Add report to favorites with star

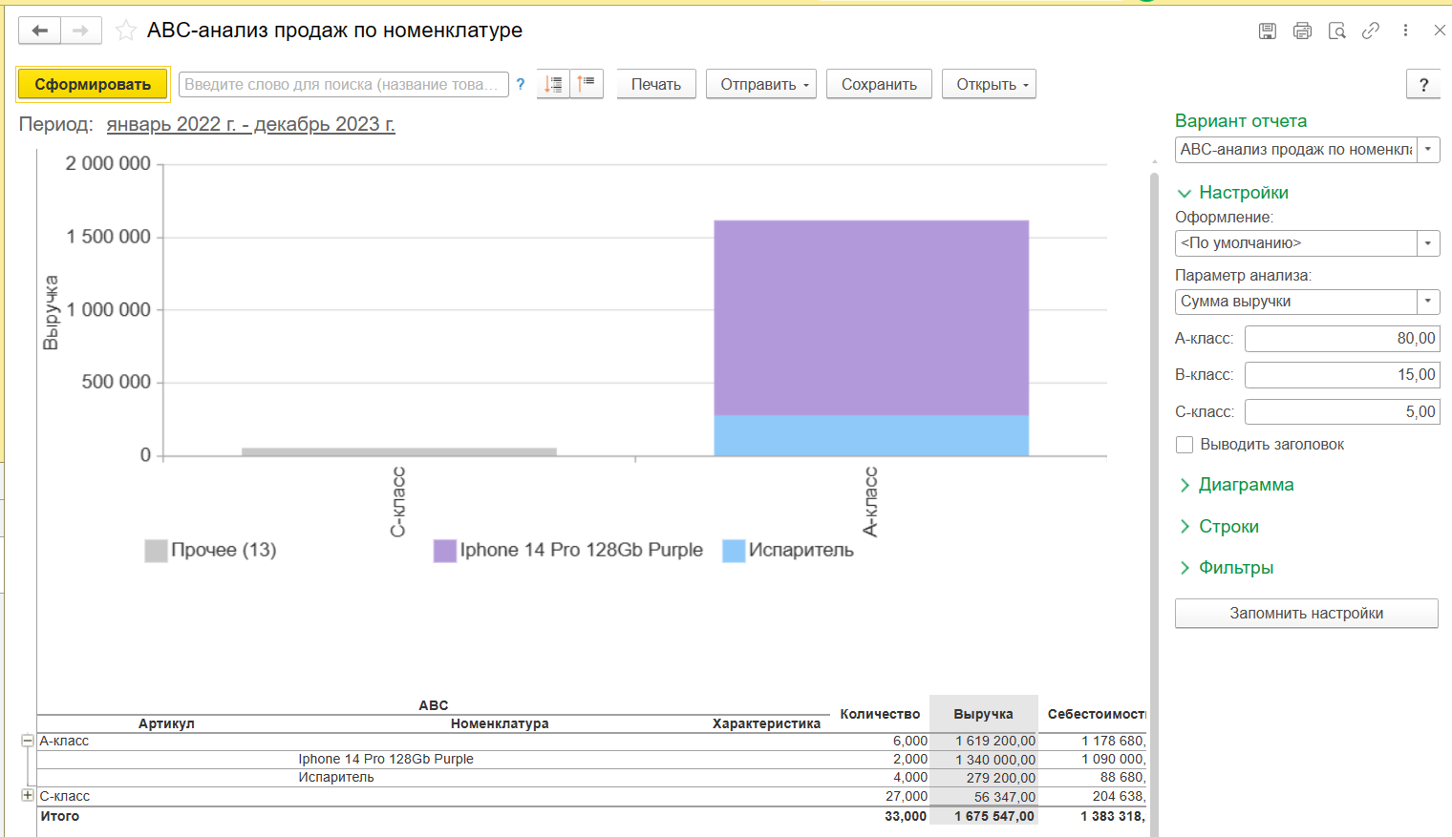[125, 31]
